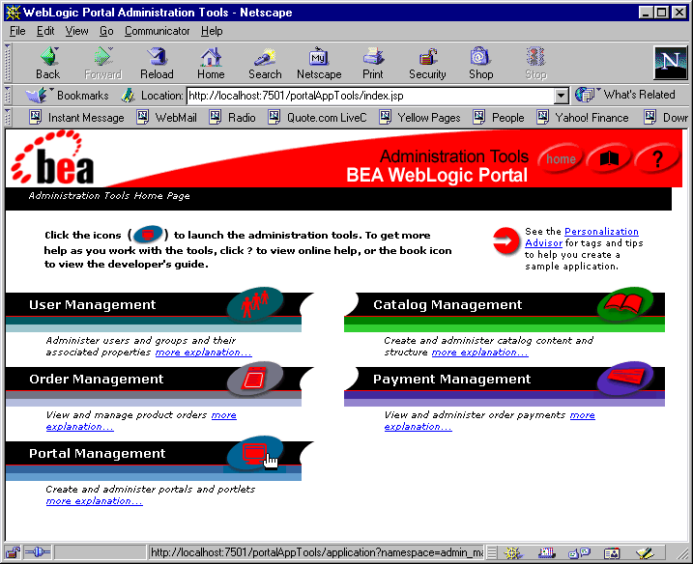Open Instant Message personal toolbar link
693x564 pixels.
point(77,118)
